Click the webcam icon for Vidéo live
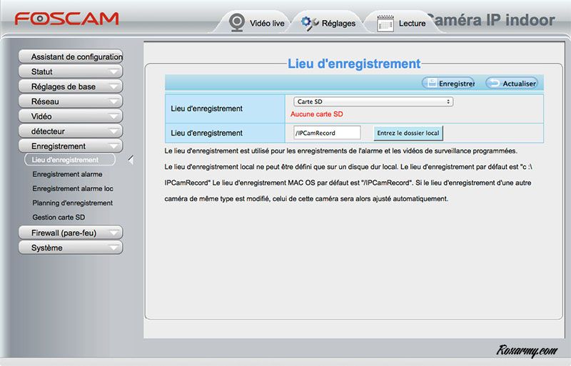The image size is (571, 366). coord(237,23)
